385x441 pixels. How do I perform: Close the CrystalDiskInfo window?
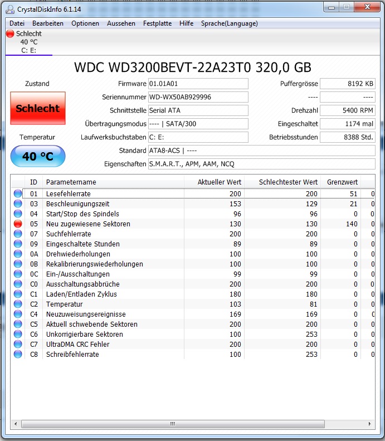click(x=367, y=7)
